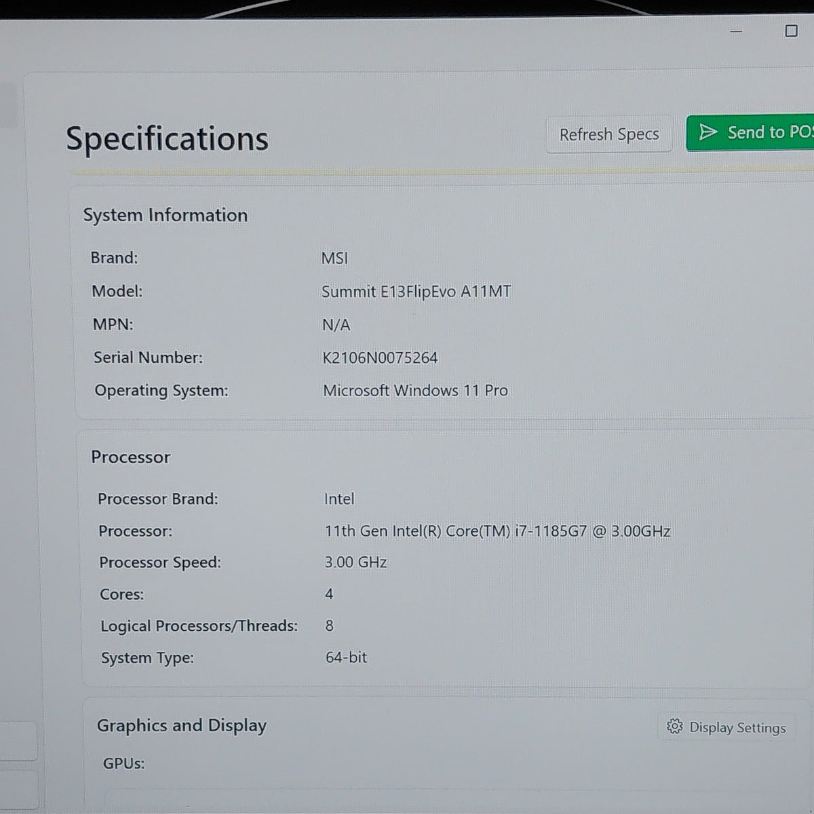
Task: Click the Processor section title
Action: (x=130, y=457)
